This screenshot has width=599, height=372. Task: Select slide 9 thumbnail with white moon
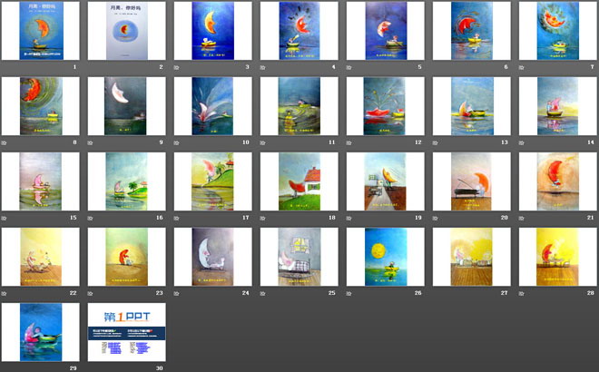[127, 106]
